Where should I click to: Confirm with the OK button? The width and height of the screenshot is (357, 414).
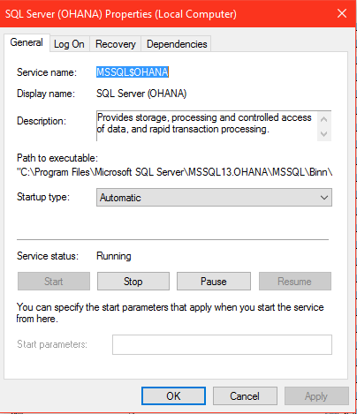point(173,396)
